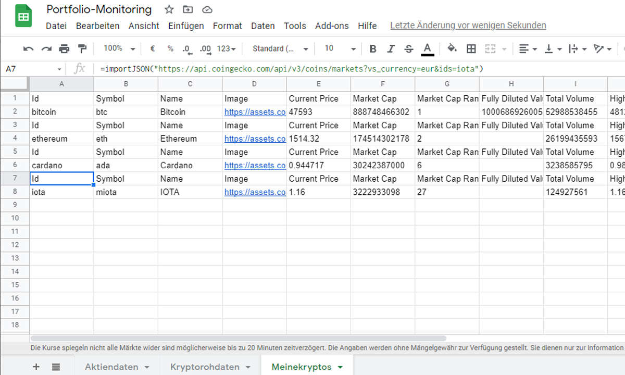Open the Einfügen menu
Image resolution: width=625 pixels, height=375 pixels.
tap(186, 26)
